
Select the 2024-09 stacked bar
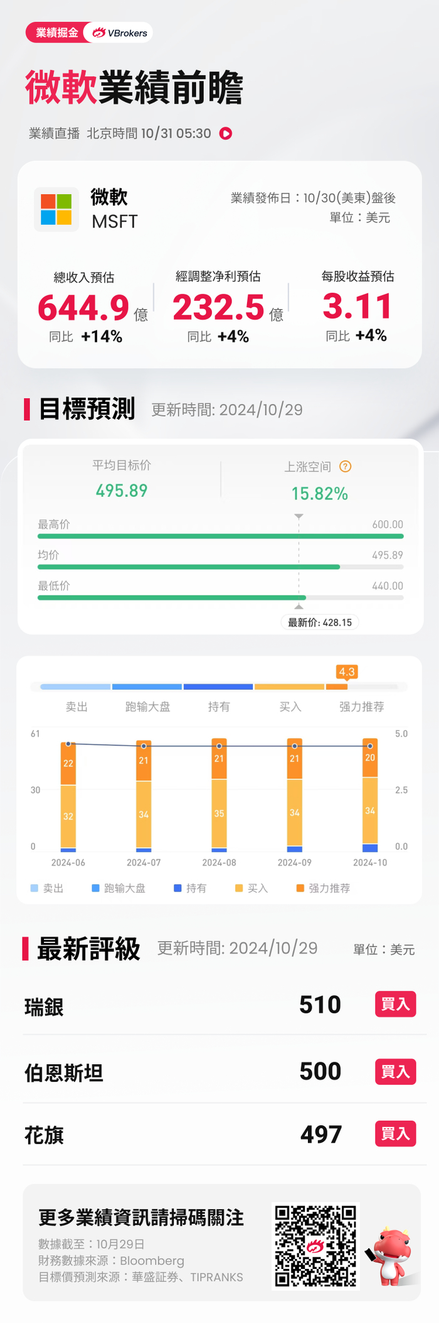(295, 795)
